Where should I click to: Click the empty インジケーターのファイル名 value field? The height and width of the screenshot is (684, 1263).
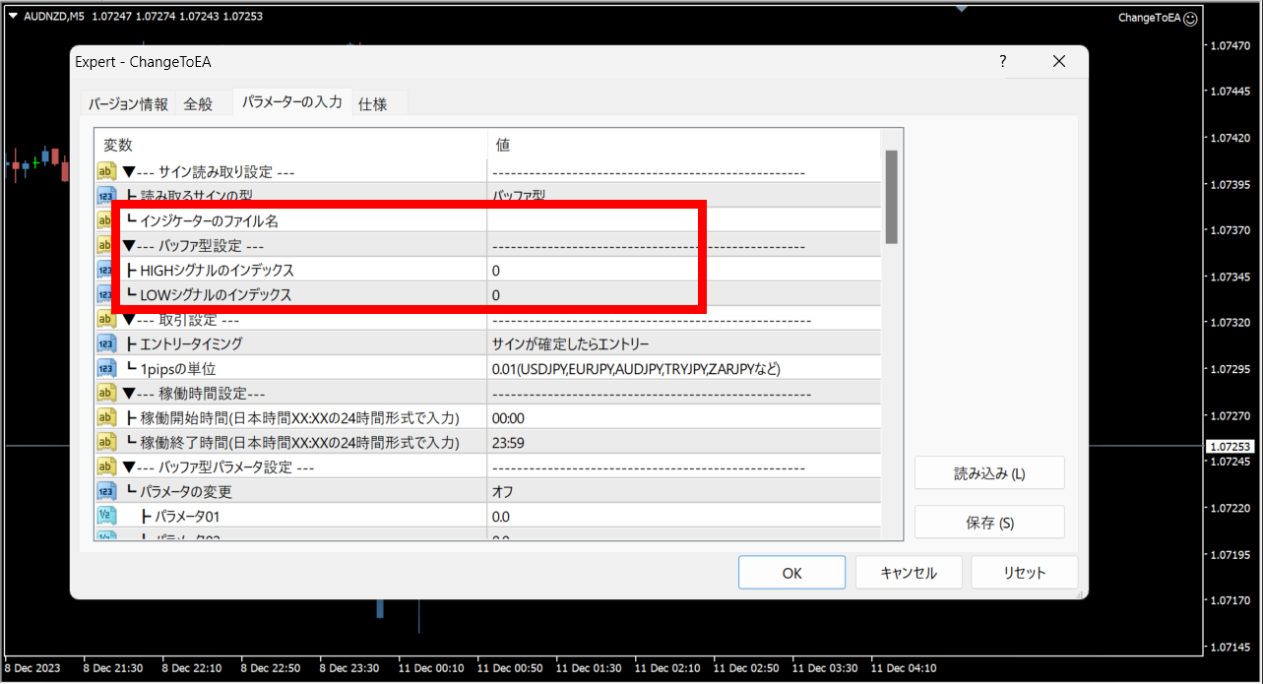(x=683, y=221)
